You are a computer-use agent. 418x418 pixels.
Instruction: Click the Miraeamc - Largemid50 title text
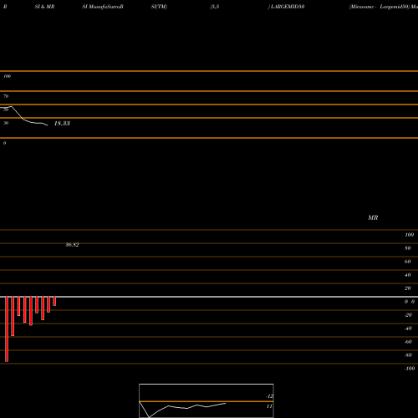pyautogui.click(x=384, y=7)
